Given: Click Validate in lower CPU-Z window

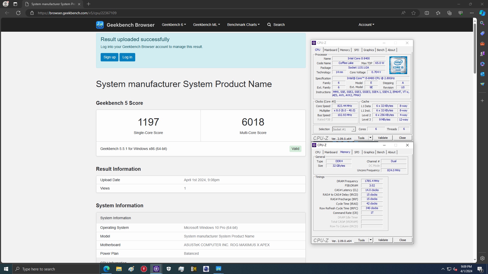Looking at the screenshot, I should click(x=383, y=240).
